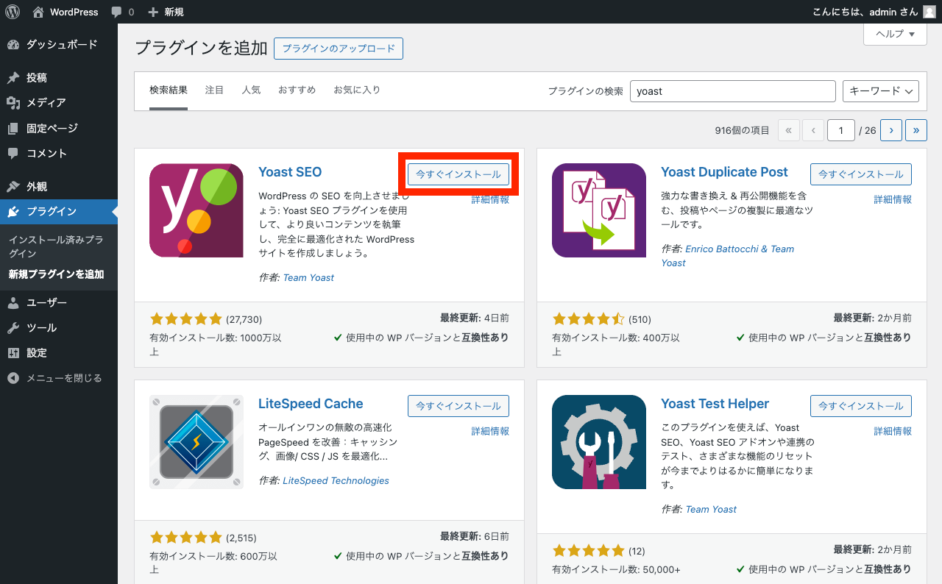The width and height of the screenshot is (942, 584).
Task: Go to next page with › button
Action: click(x=891, y=130)
